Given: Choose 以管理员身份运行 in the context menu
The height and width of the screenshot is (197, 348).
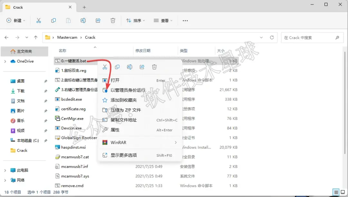Looking at the screenshot, I should 140,90.
